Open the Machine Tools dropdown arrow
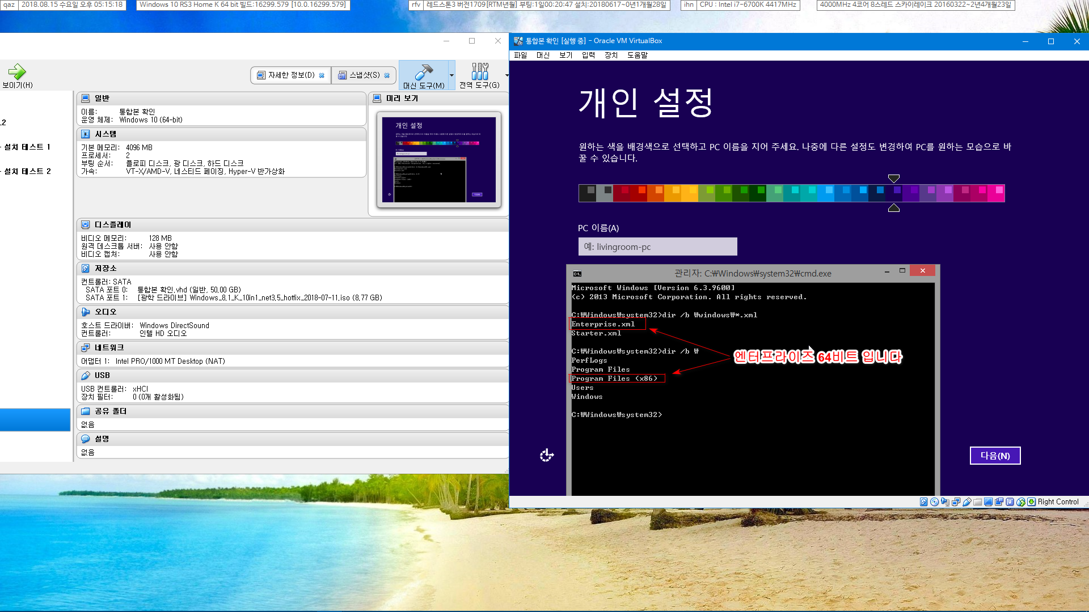The height and width of the screenshot is (612, 1089). [x=451, y=75]
